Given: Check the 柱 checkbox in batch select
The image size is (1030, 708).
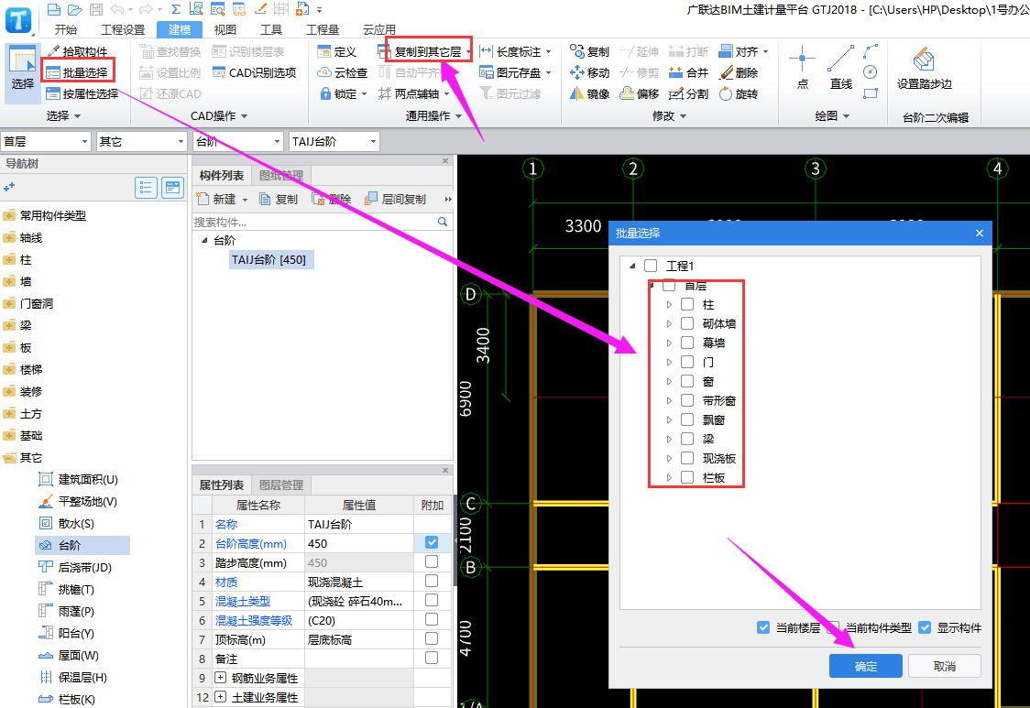Looking at the screenshot, I should click(x=687, y=304).
